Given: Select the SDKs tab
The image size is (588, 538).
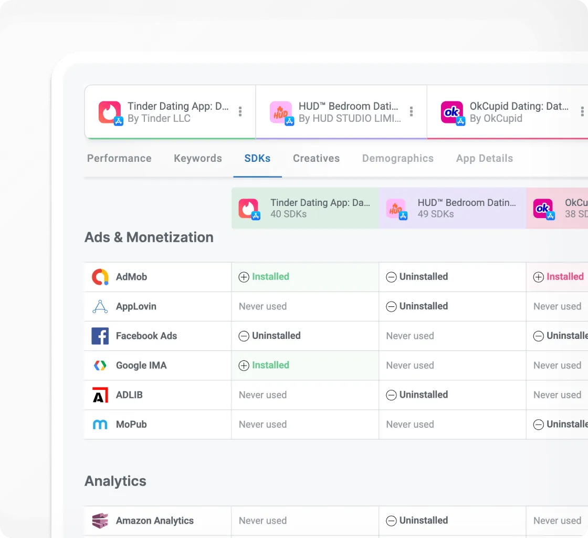Looking at the screenshot, I should point(257,158).
